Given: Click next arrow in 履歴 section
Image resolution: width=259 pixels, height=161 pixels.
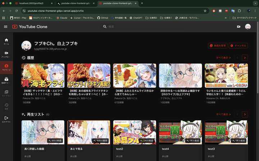Looking at the screenshot, I should pyautogui.click(x=245, y=58).
